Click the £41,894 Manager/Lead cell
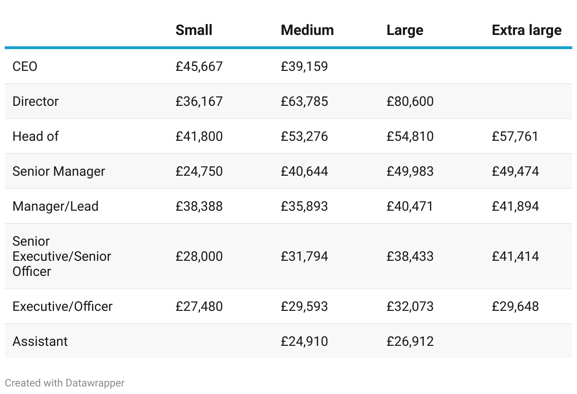This screenshot has width=577, height=394. pyautogui.click(x=515, y=206)
